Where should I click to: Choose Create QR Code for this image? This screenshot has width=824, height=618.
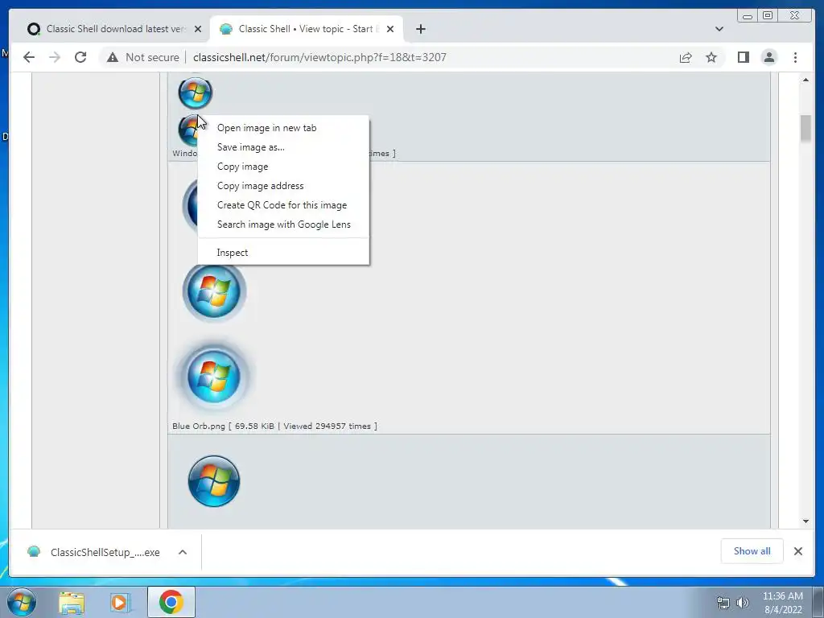(284, 205)
